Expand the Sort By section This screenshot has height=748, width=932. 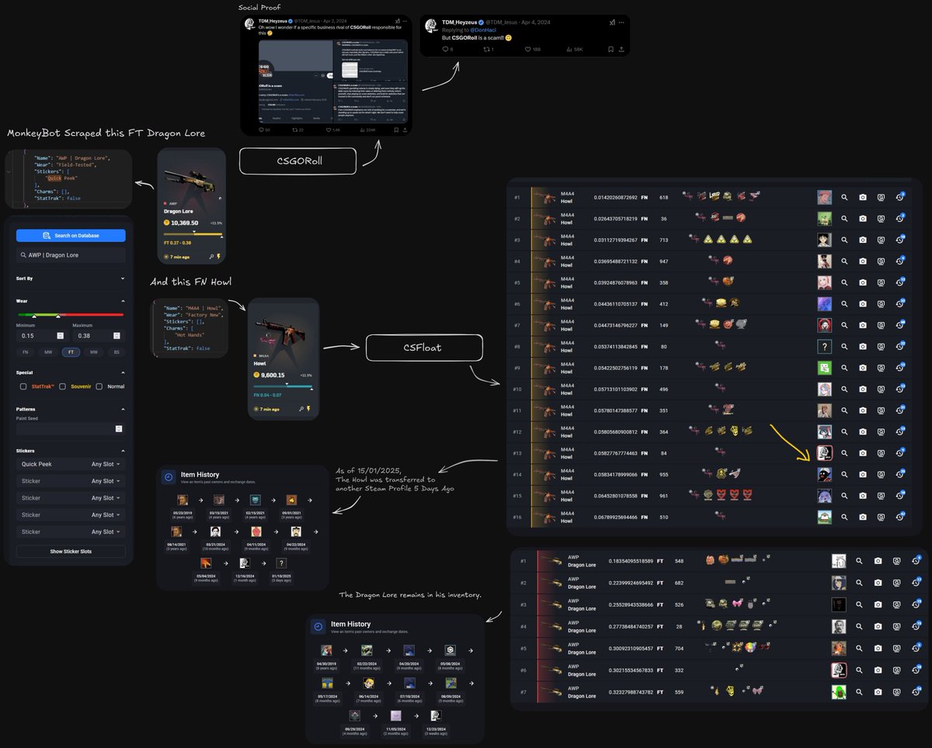point(122,279)
